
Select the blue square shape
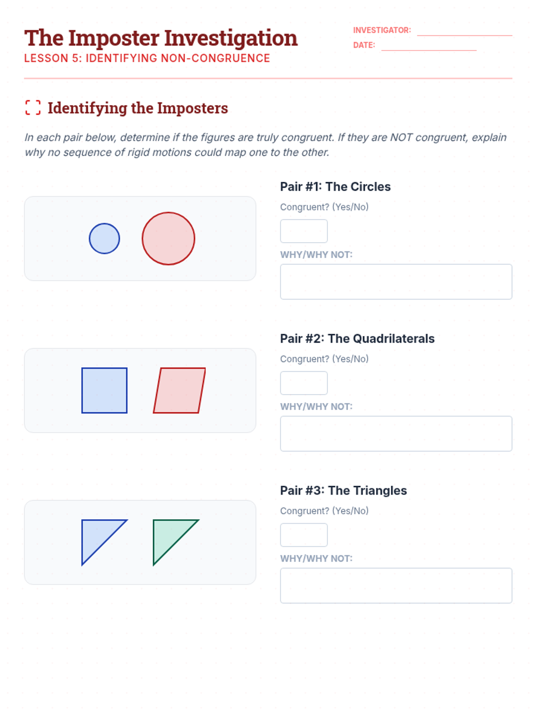[x=104, y=391]
